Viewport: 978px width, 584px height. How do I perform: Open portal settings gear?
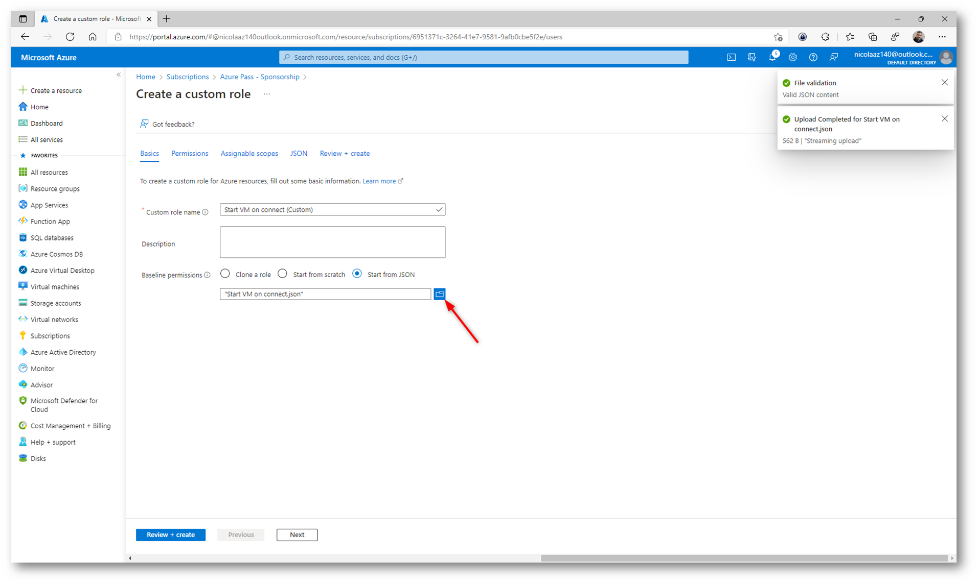pos(792,57)
